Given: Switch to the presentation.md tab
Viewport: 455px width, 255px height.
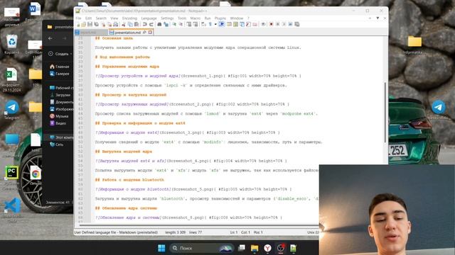Looking at the screenshot, I should [x=128, y=33].
